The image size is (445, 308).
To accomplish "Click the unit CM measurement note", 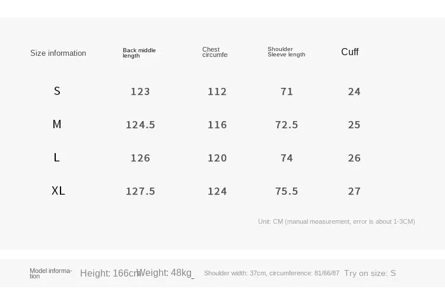I will pyautogui.click(x=336, y=221).
